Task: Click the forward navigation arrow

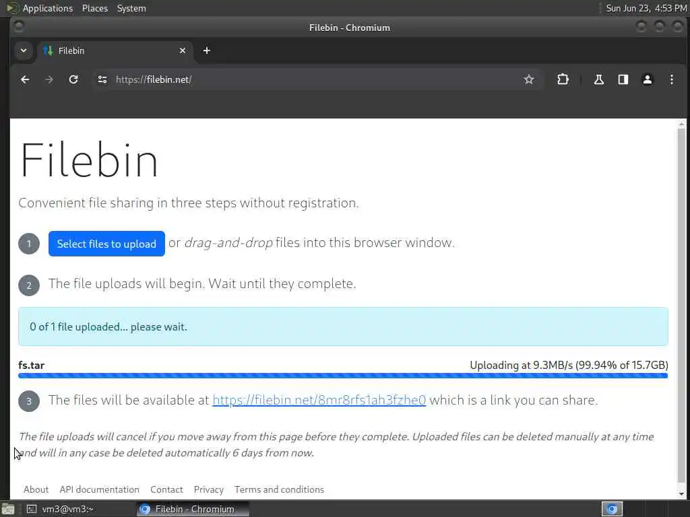Action: 49,79
